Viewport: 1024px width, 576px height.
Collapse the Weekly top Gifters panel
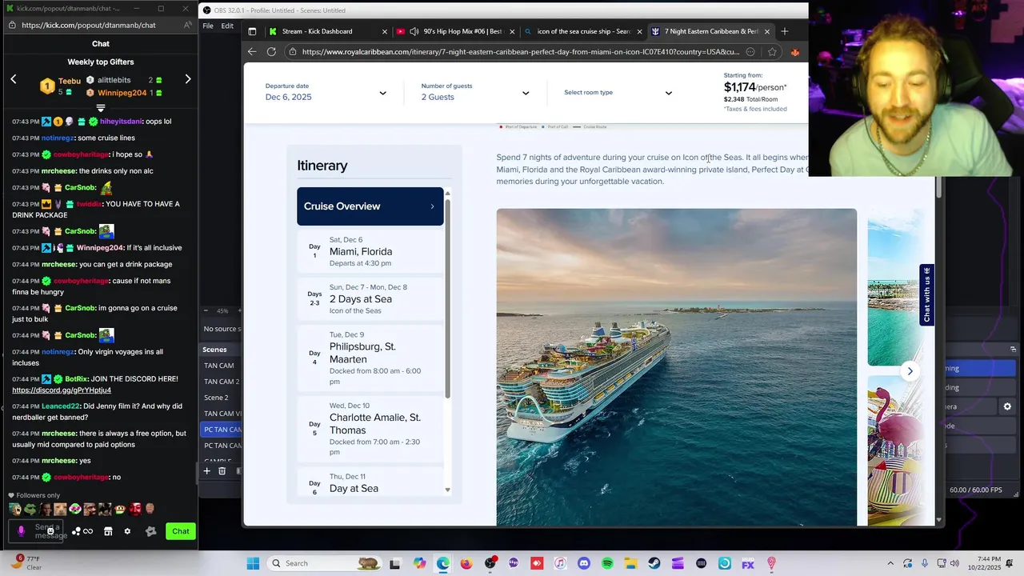tap(101, 107)
